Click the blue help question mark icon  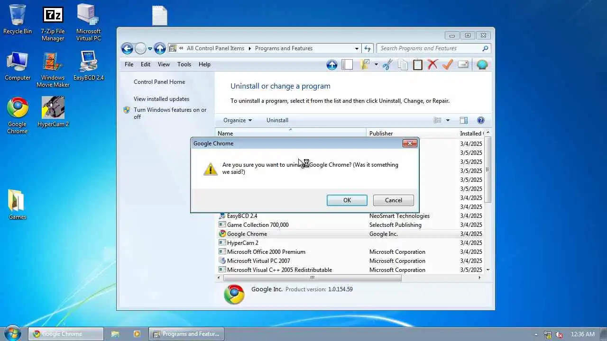coord(481,120)
